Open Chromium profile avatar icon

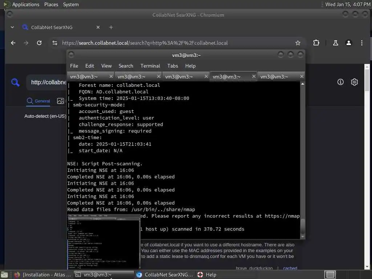(x=348, y=43)
